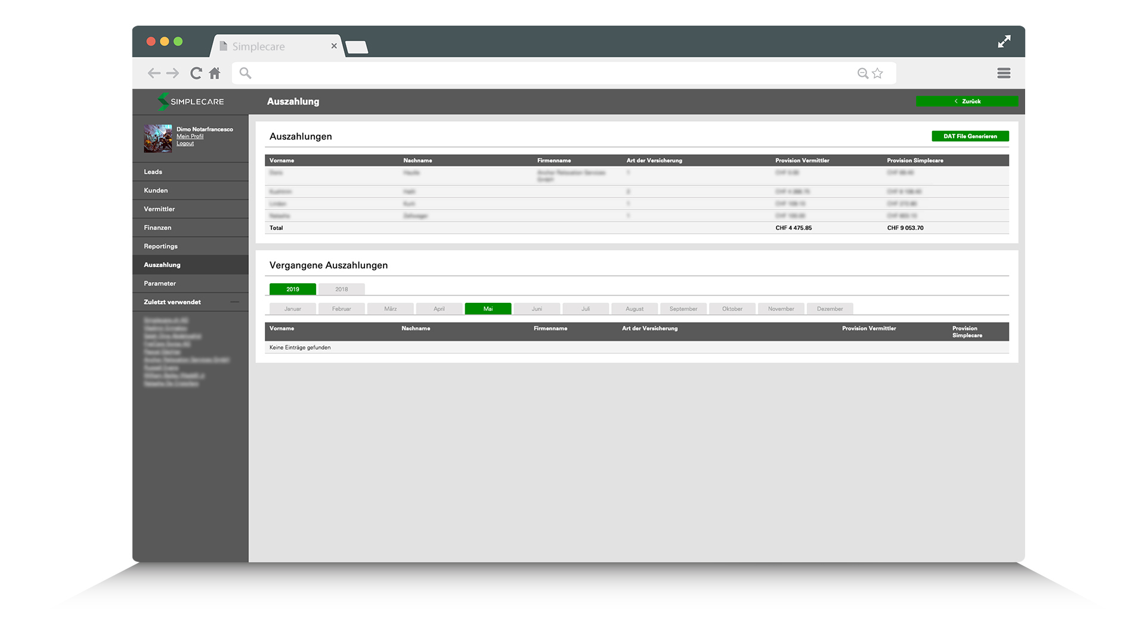Select the Dezember month tab
Viewport: 1145px width, 644px height.
pos(830,309)
